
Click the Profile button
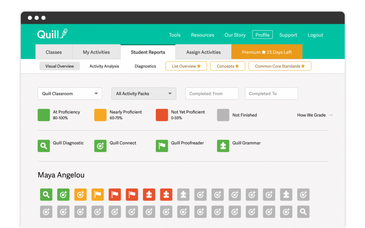[262, 35]
